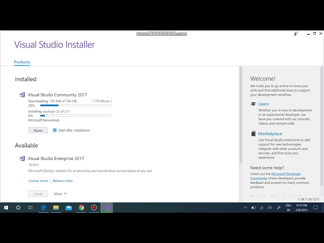Click the 'Visual Studio Enterprise 2017' title
The height and width of the screenshot is (243, 324).
[56, 158]
